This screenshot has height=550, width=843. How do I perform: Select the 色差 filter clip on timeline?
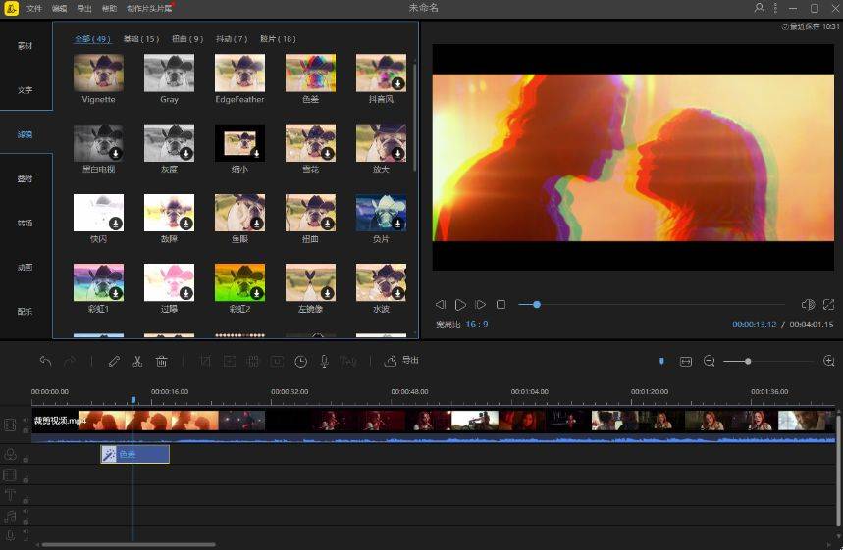click(135, 454)
